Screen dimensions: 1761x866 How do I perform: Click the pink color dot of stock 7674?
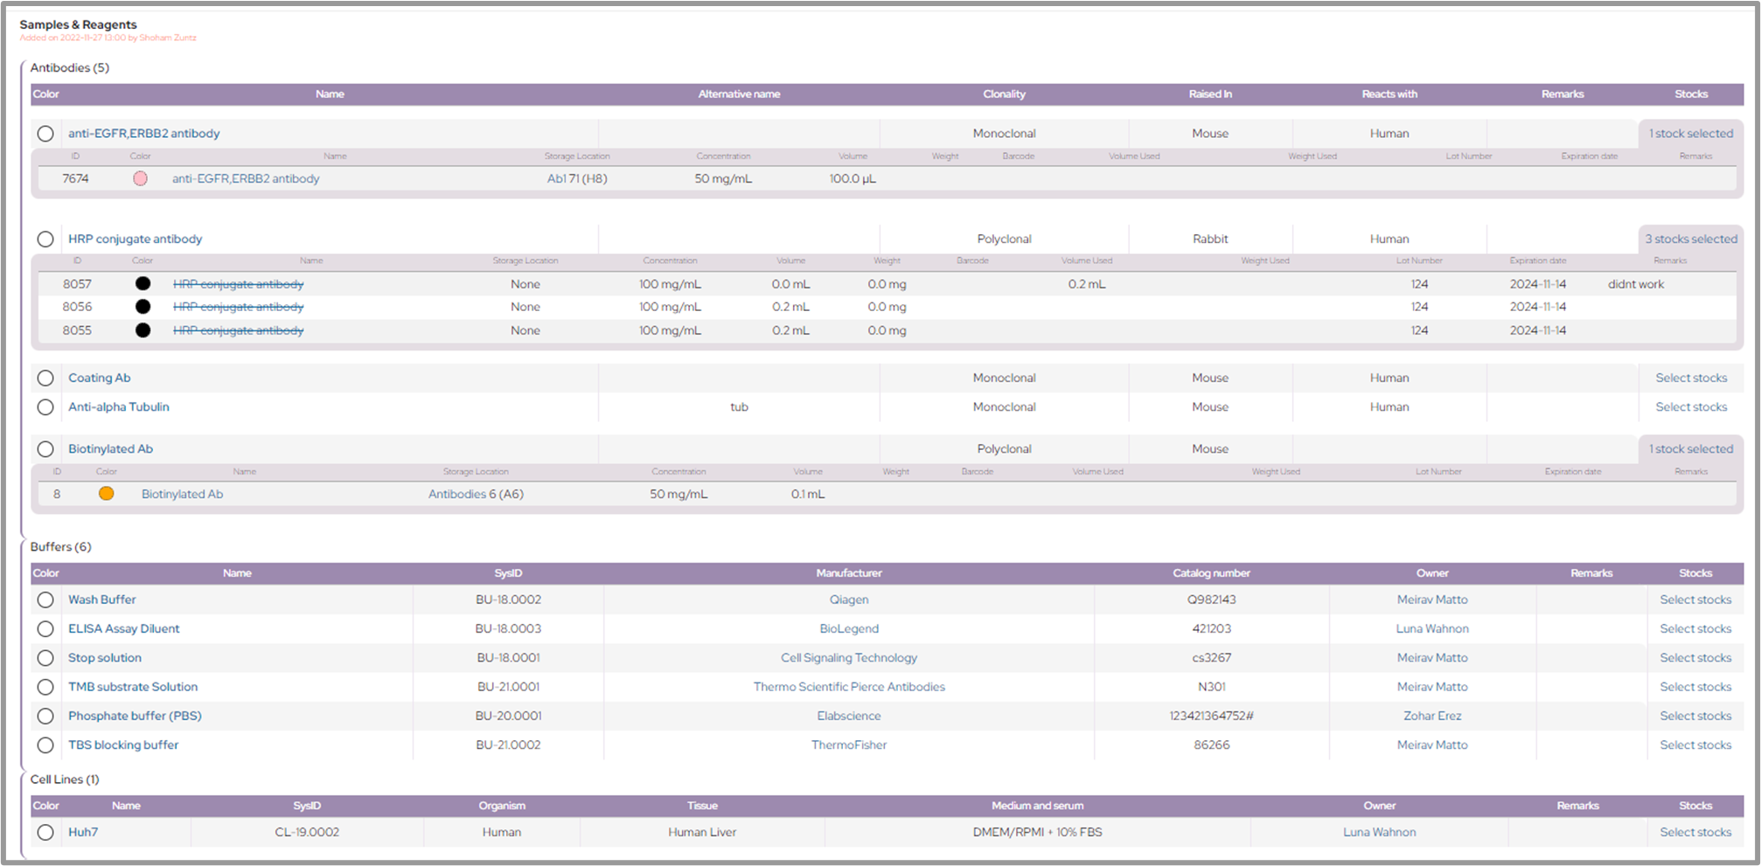tap(140, 178)
